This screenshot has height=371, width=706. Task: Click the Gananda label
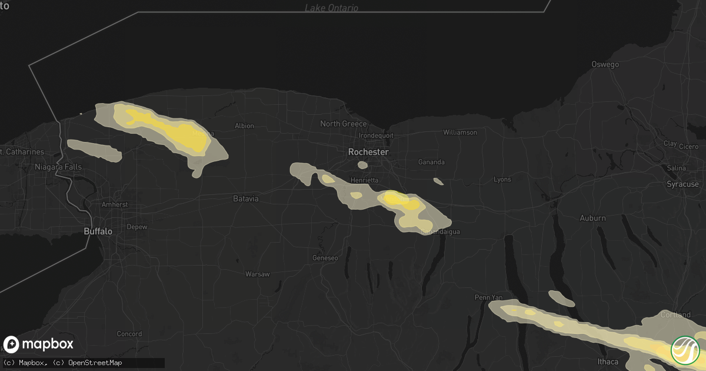click(431, 162)
